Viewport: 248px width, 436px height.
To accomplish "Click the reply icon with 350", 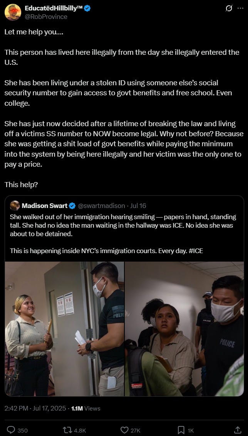I will [17, 430].
